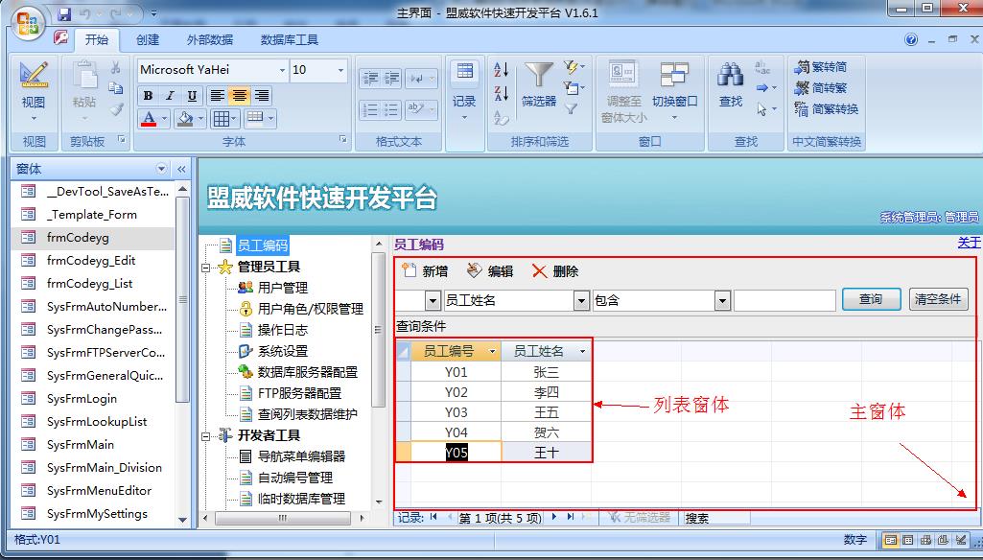This screenshot has width=983, height=560.
Task: Open the 员工编号 column filter arrow
Action: coord(492,351)
